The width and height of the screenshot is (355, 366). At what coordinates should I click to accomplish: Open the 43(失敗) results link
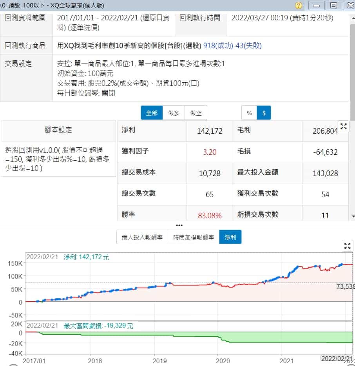[x=248, y=45]
